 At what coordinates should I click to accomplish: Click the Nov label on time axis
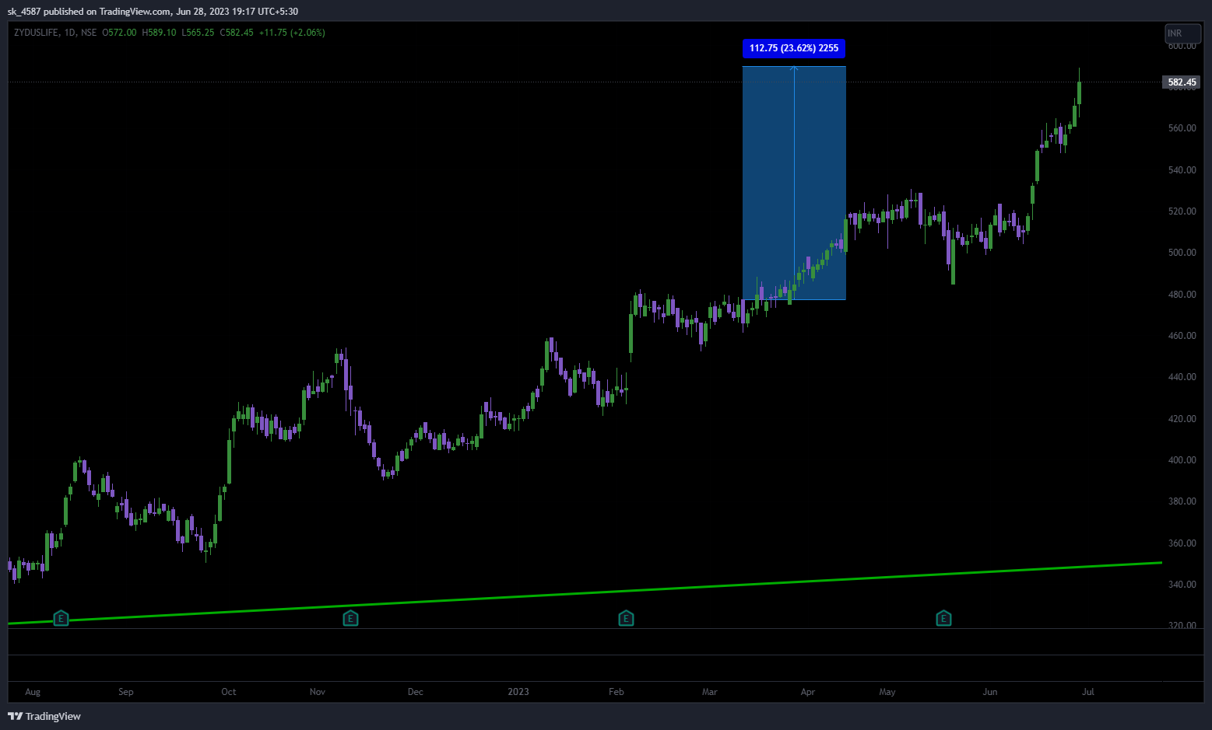tap(318, 692)
